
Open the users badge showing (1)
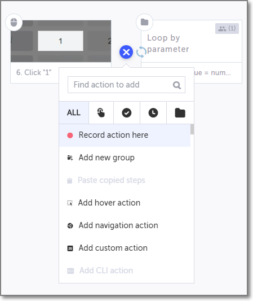pos(227,29)
